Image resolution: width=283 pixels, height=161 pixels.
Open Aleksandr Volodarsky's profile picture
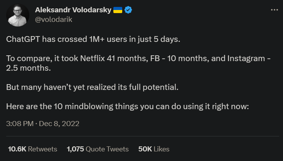pos(17,15)
